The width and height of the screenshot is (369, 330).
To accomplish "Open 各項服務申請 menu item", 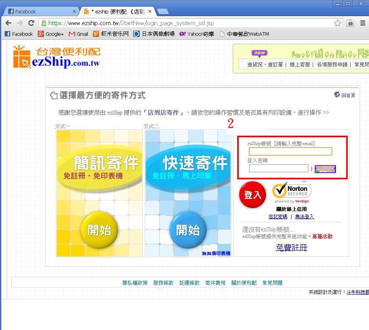I will [332, 65].
